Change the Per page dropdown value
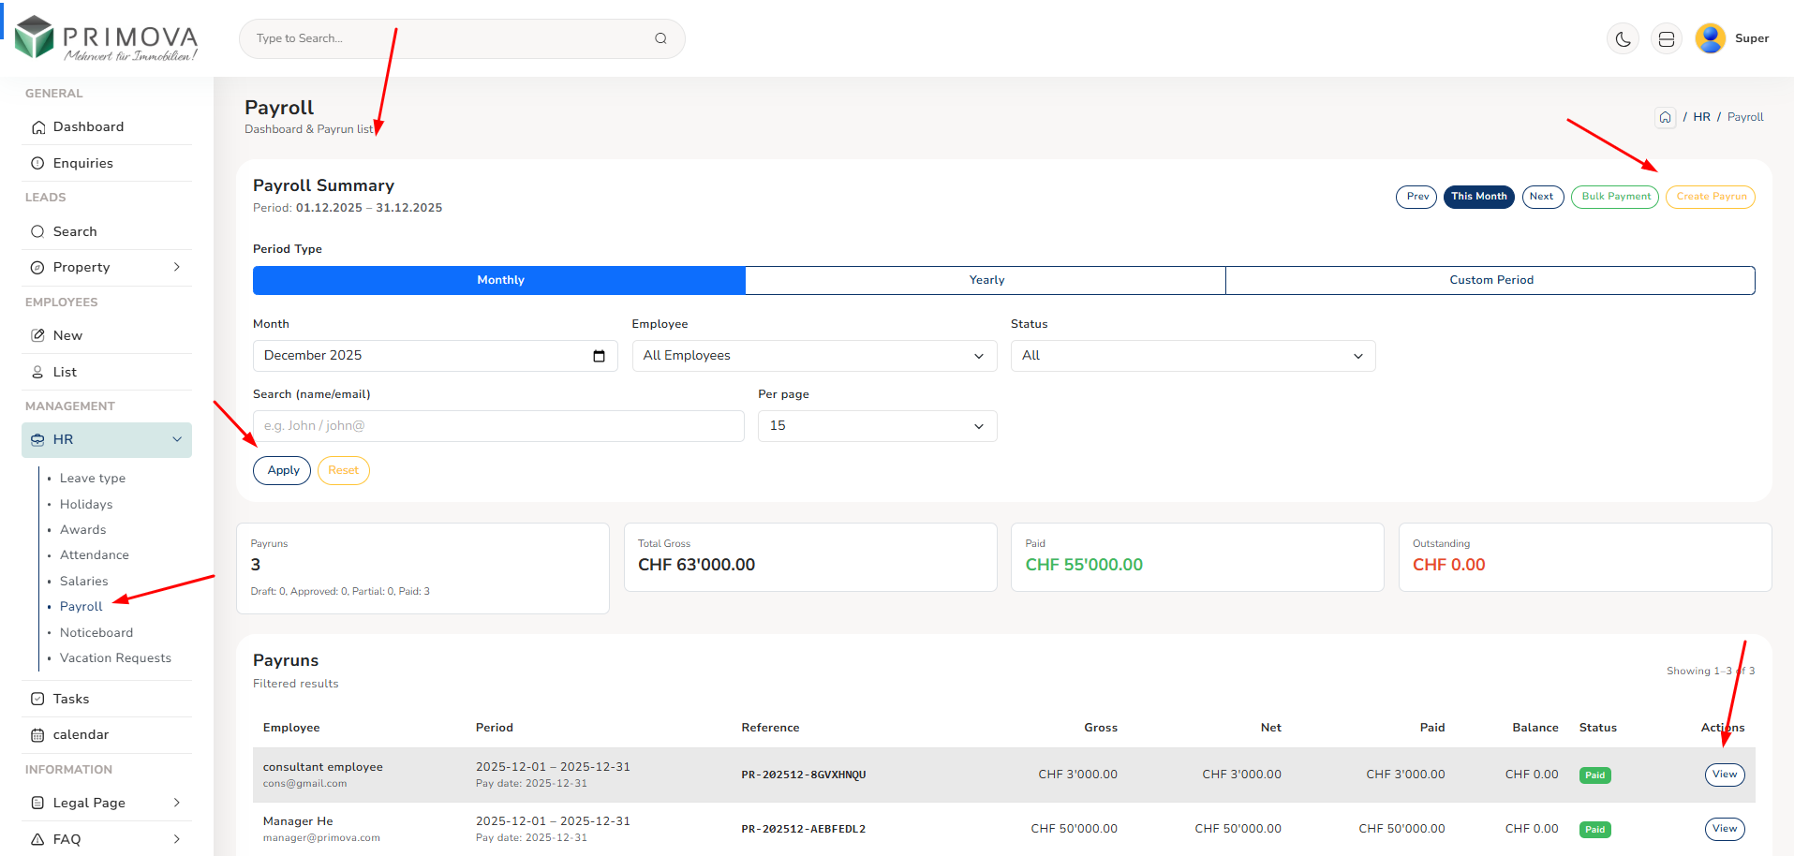 pos(877,426)
